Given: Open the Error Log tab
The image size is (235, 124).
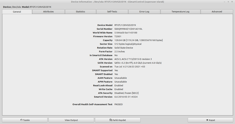Looking at the screenshot, I should tap(144, 11).
